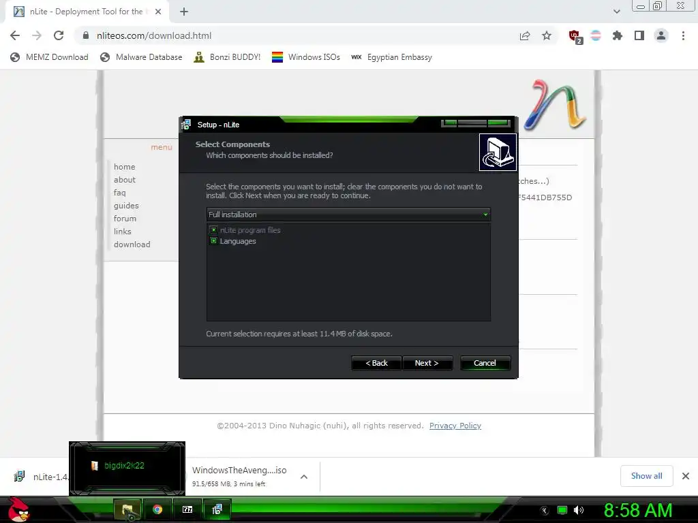Open the Angry Bird start button
Image resolution: width=698 pixels, height=523 pixels.
click(18, 509)
